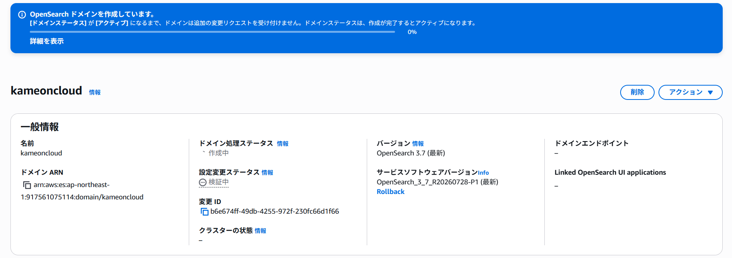732x258 pixels.
Task: Click the arn:aws:es:ap-northeast- ARN text
Action: click(72, 185)
